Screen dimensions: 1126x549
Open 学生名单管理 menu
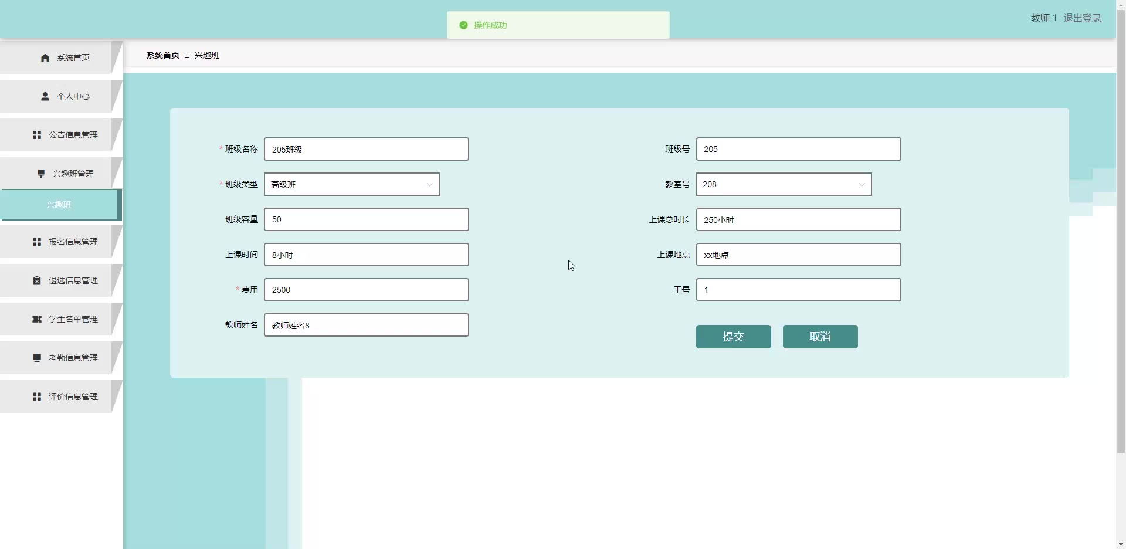(x=61, y=319)
